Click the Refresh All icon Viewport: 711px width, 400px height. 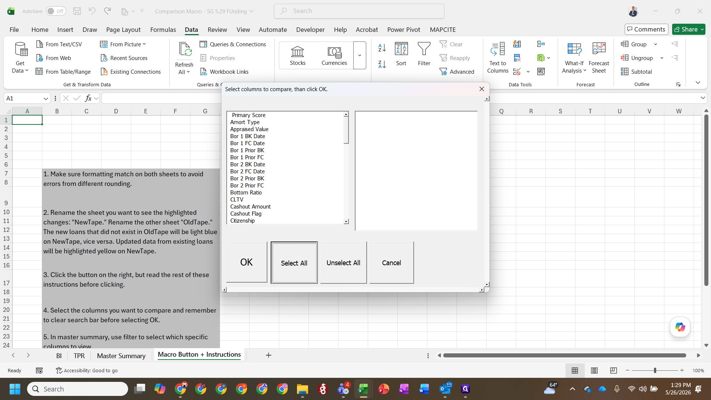tap(184, 50)
